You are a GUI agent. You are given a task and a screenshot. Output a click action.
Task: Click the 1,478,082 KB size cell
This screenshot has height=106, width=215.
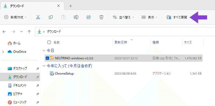[x=193, y=58]
